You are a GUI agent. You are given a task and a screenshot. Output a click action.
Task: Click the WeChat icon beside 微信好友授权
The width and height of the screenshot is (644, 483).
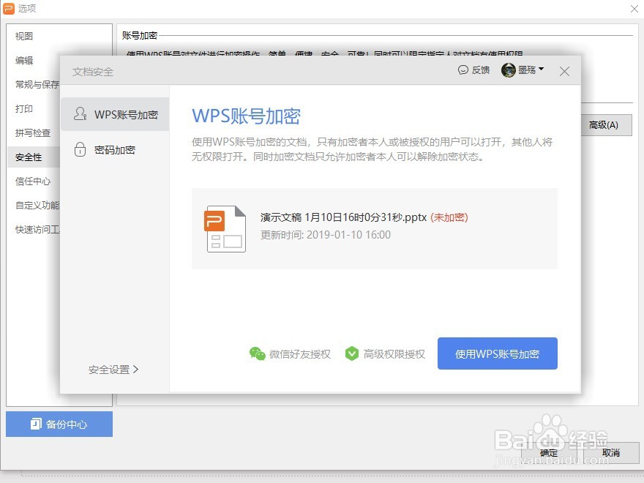click(257, 353)
